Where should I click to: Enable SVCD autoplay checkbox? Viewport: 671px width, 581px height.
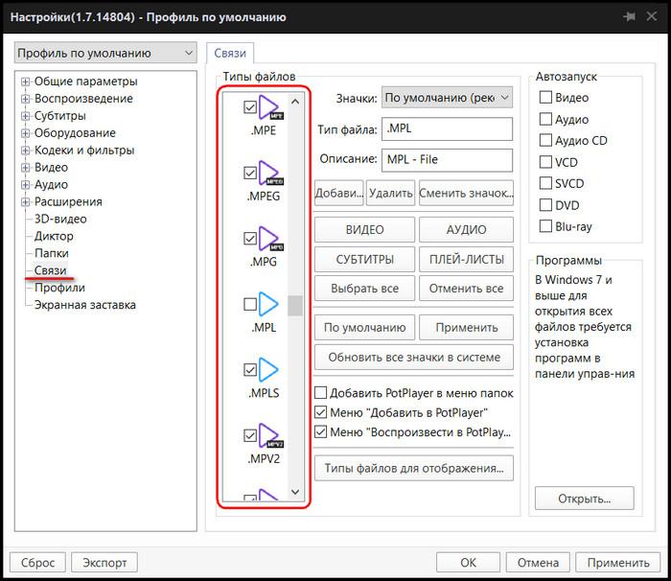point(545,183)
